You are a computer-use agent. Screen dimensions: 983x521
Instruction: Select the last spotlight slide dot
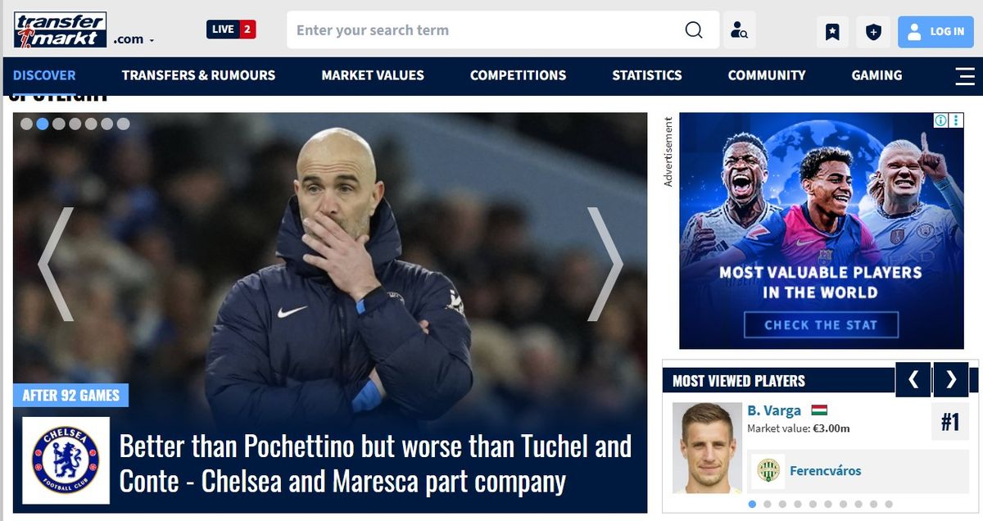click(x=123, y=124)
